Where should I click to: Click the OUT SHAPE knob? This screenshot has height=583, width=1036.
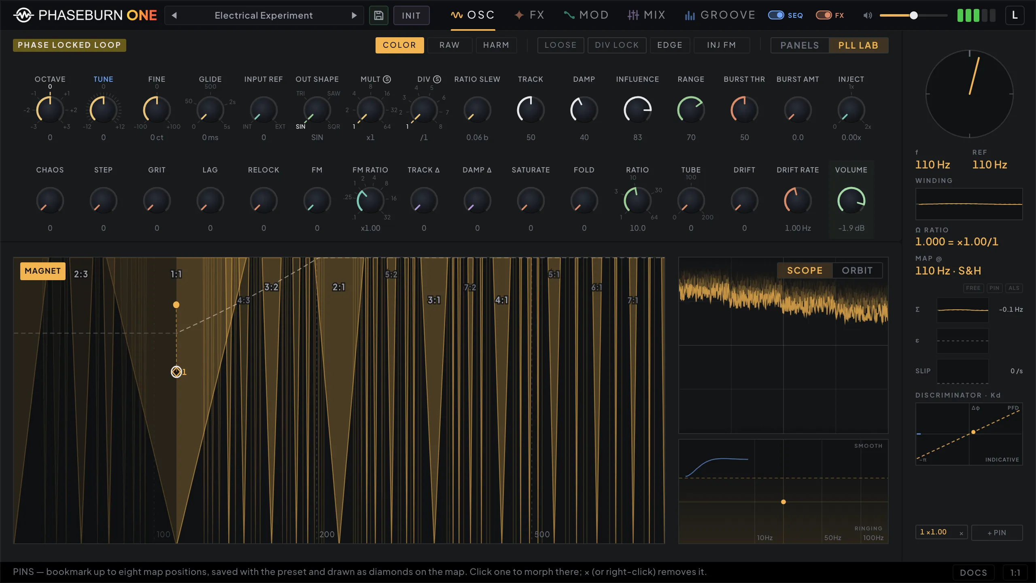(317, 110)
